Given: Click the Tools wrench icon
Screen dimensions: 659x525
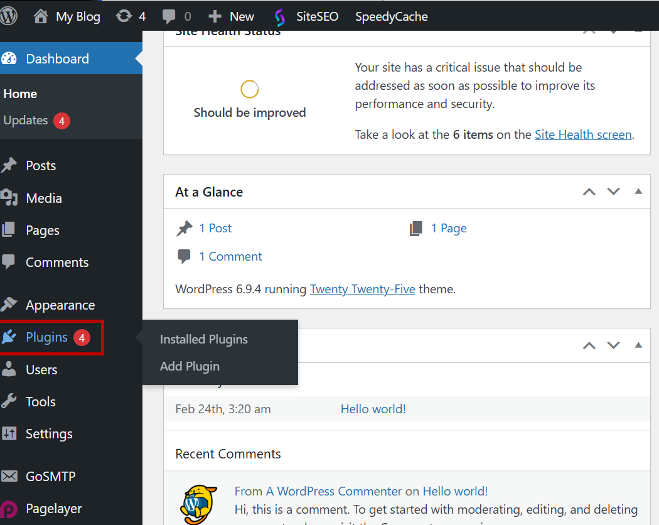Looking at the screenshot, I should [9, 402].
